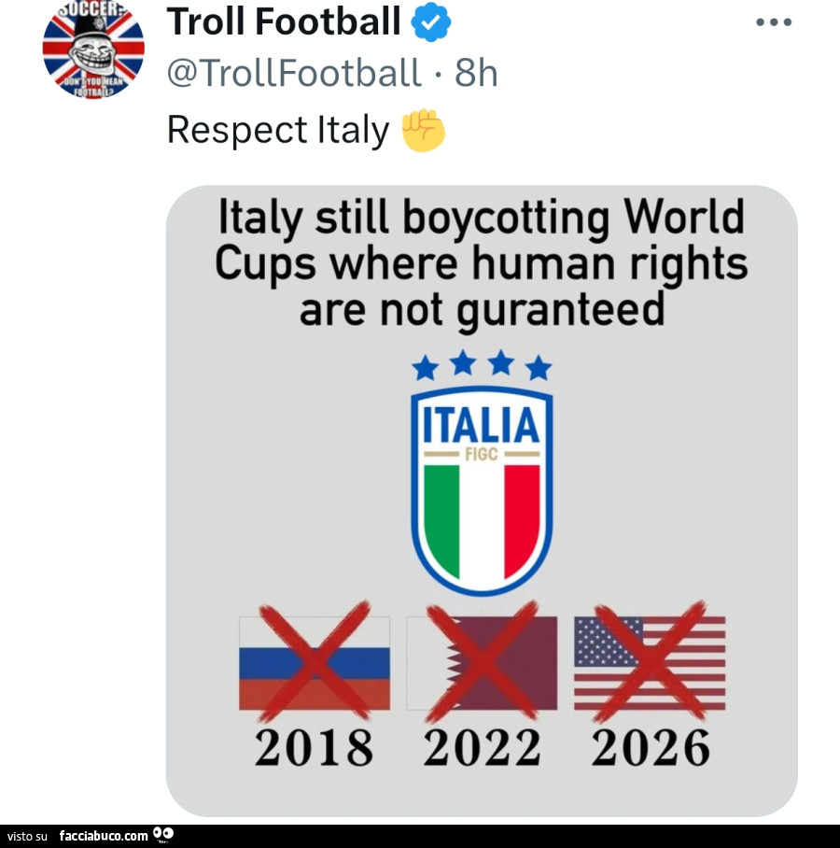Click the red X over the Russia flag
The width and height of the screenshot is (840, 848).
click(312, 663)
